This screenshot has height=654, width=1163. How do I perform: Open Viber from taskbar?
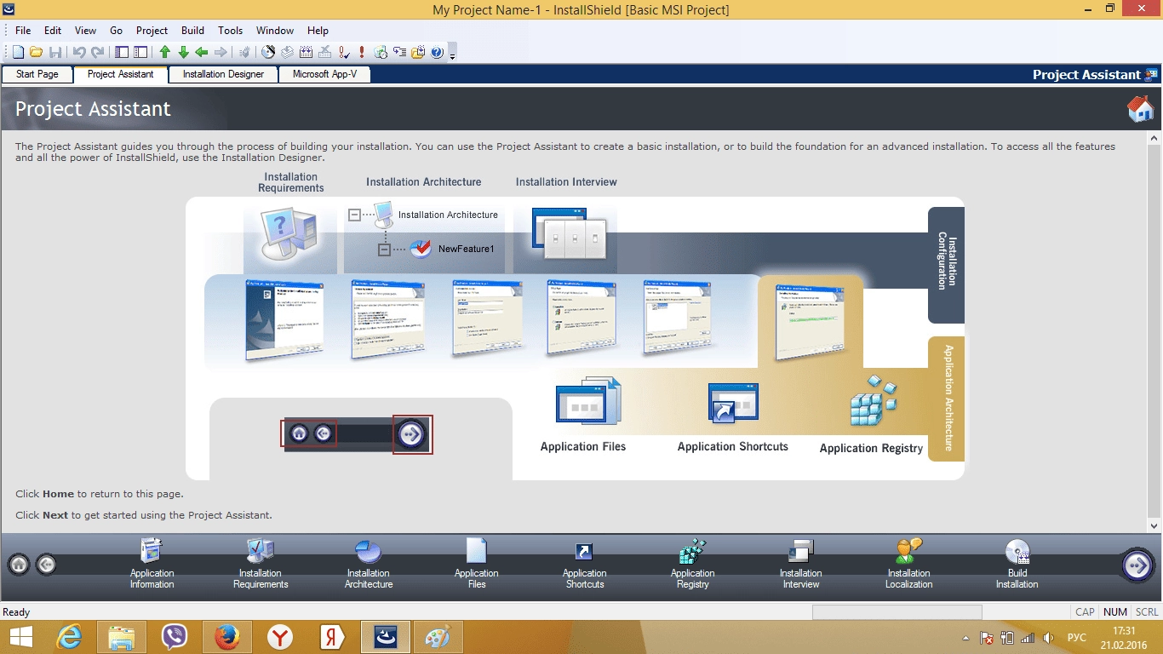coord(175,637)
